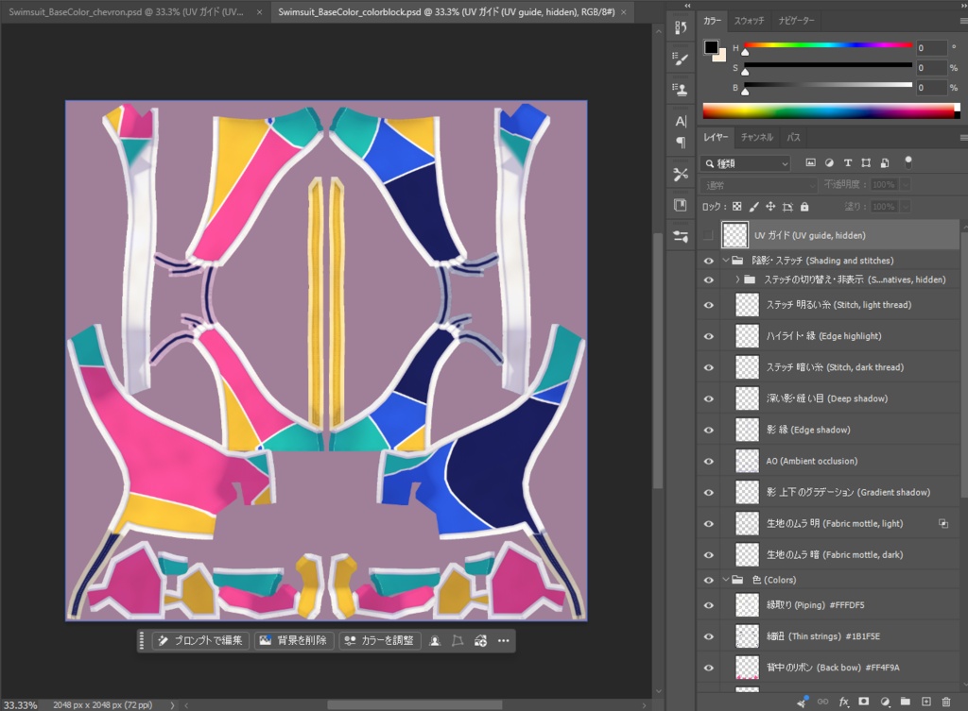This screenshot has width=968, height=711.
Task: Delete layer with trash icon
Action: pyautogui.click(x=945, y=702)
